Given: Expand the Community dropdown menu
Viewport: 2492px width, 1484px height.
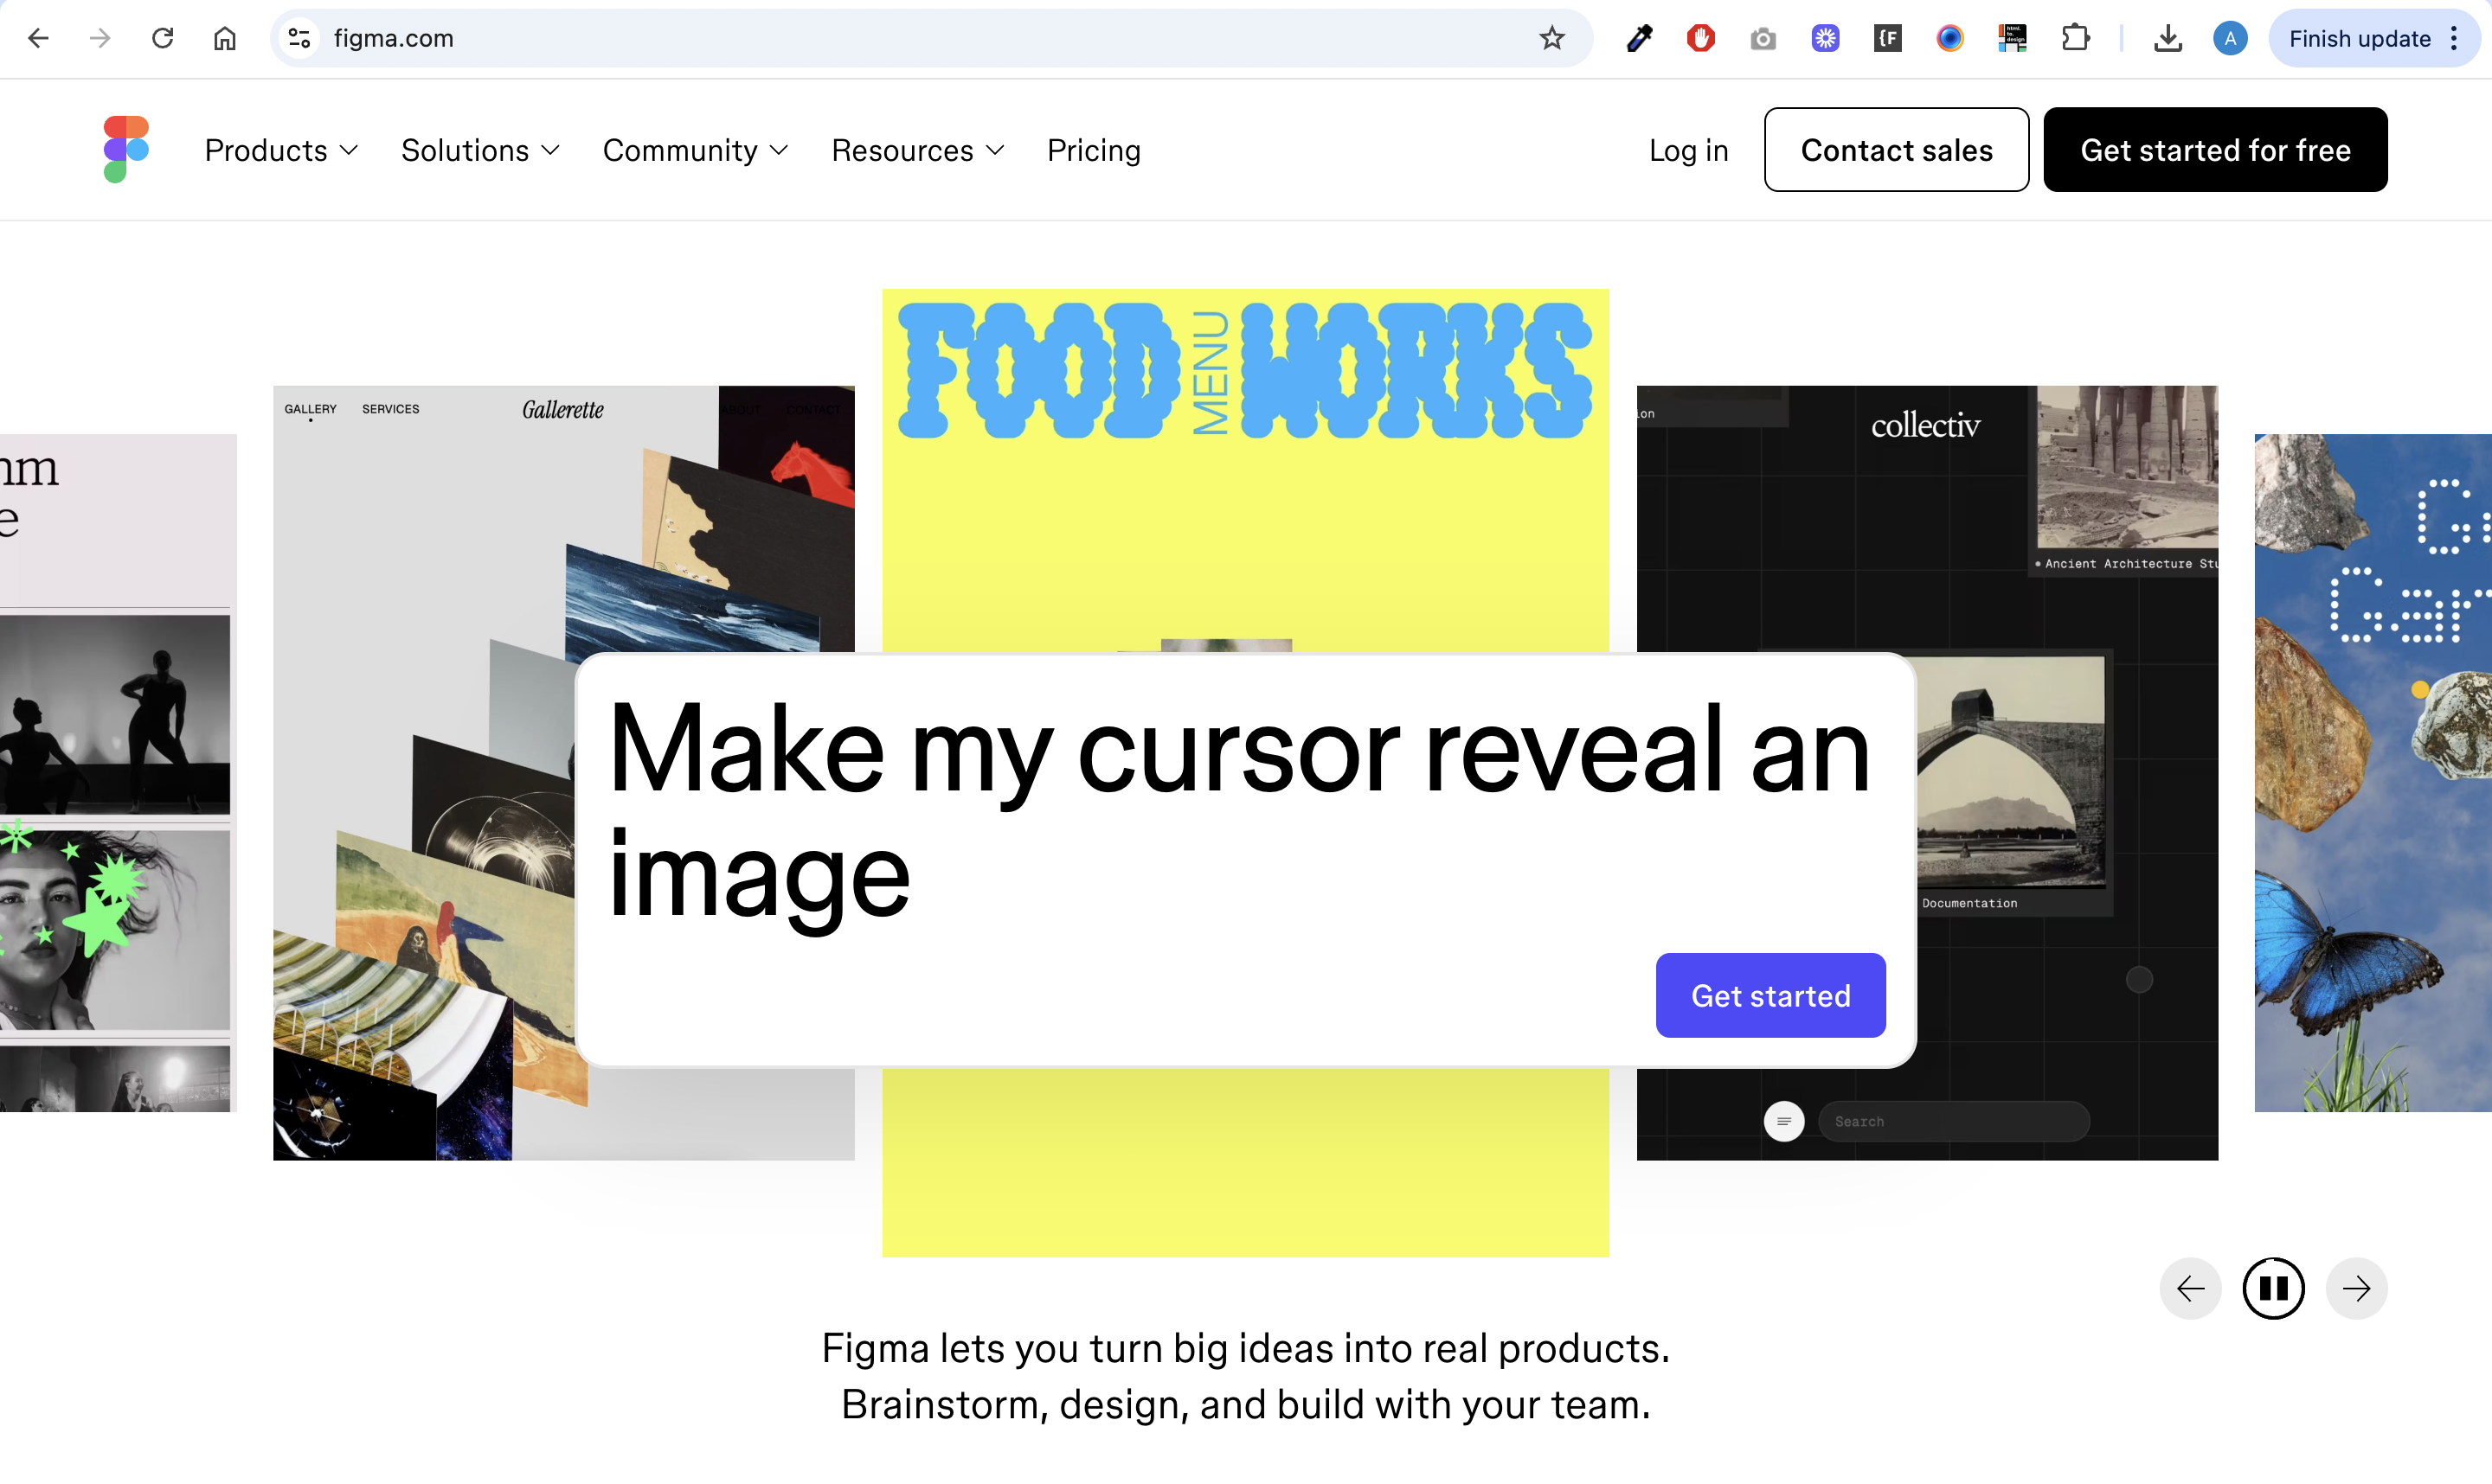Looking at the screenshot, I should click(696, 150).
